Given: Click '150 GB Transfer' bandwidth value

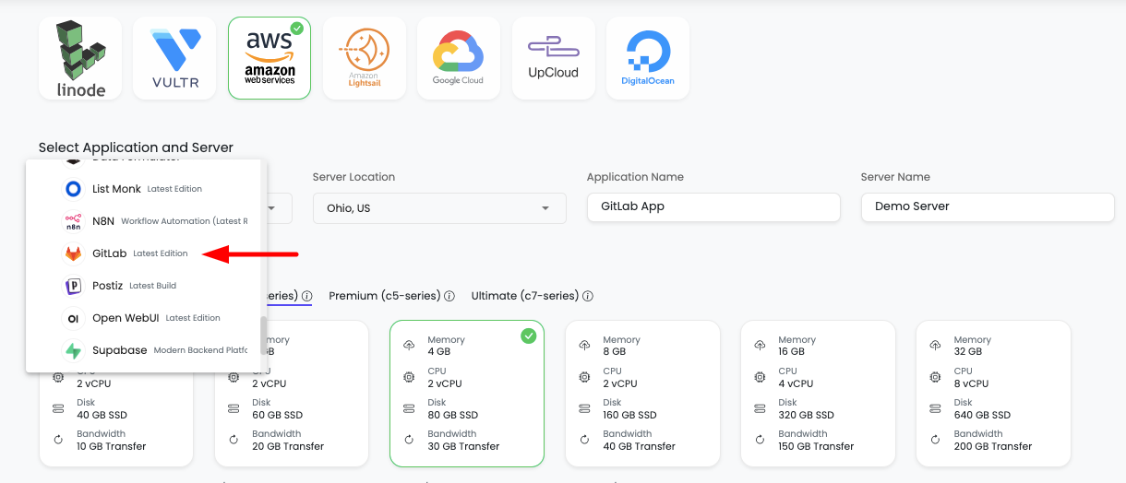Looking at the screenshot, I should [x=816, y=446].
